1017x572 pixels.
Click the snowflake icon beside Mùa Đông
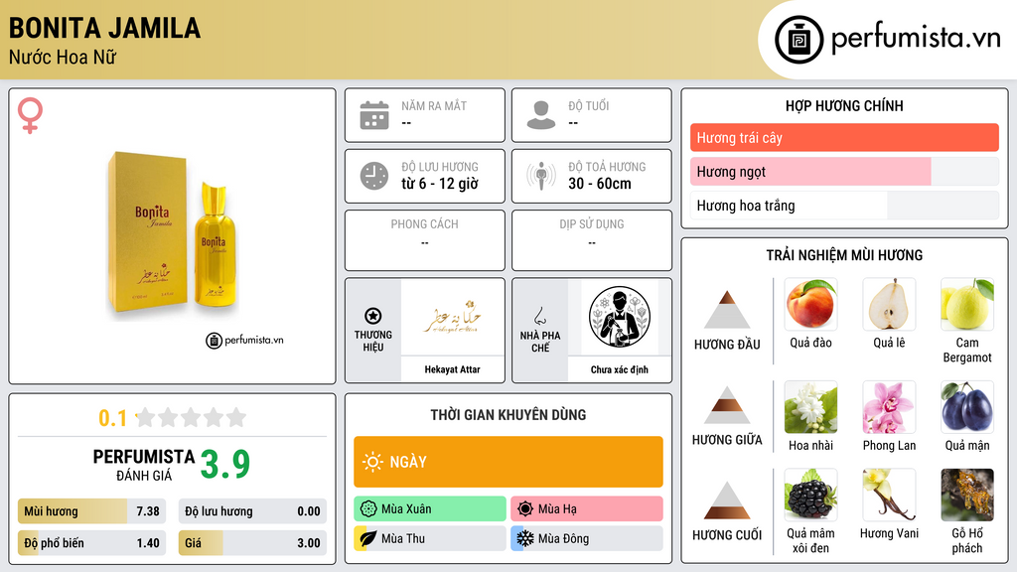click(x=525, y=538)
